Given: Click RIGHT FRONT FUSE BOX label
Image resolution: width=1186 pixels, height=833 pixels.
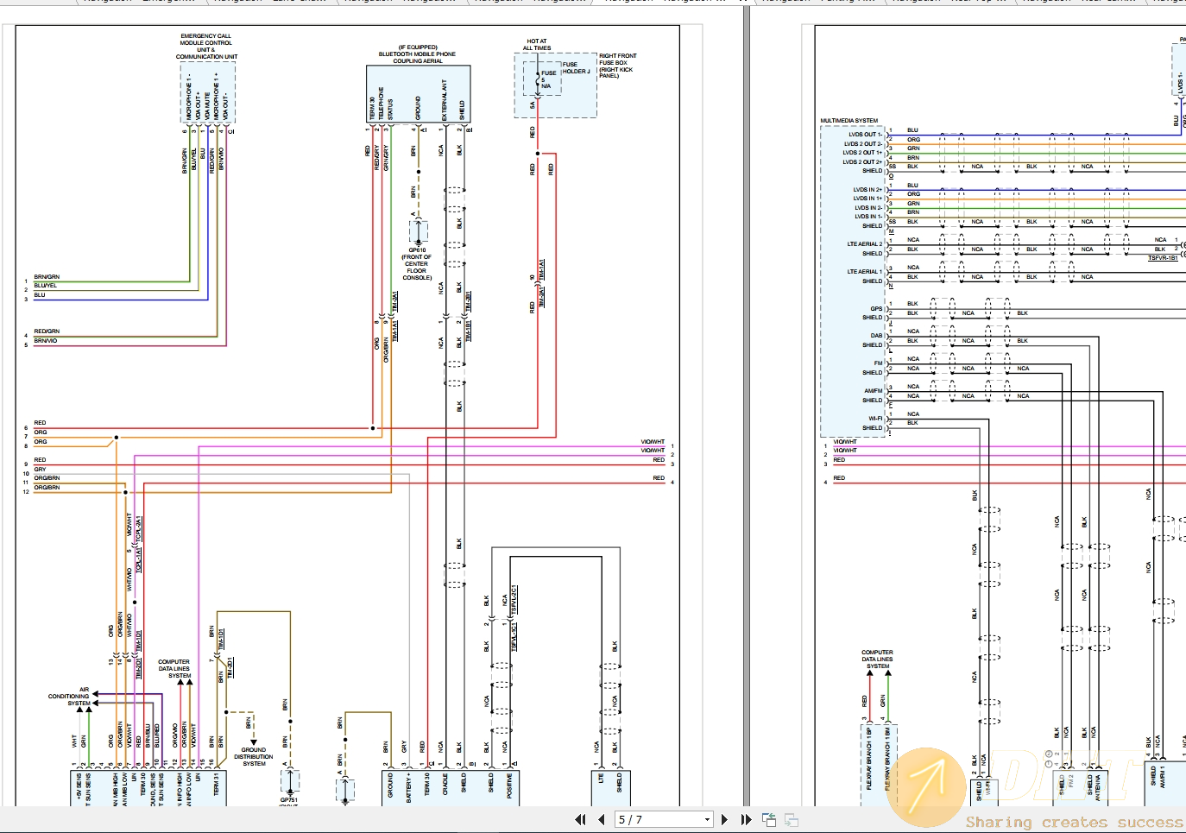Looking at the screenshot, I should point(618,60).
